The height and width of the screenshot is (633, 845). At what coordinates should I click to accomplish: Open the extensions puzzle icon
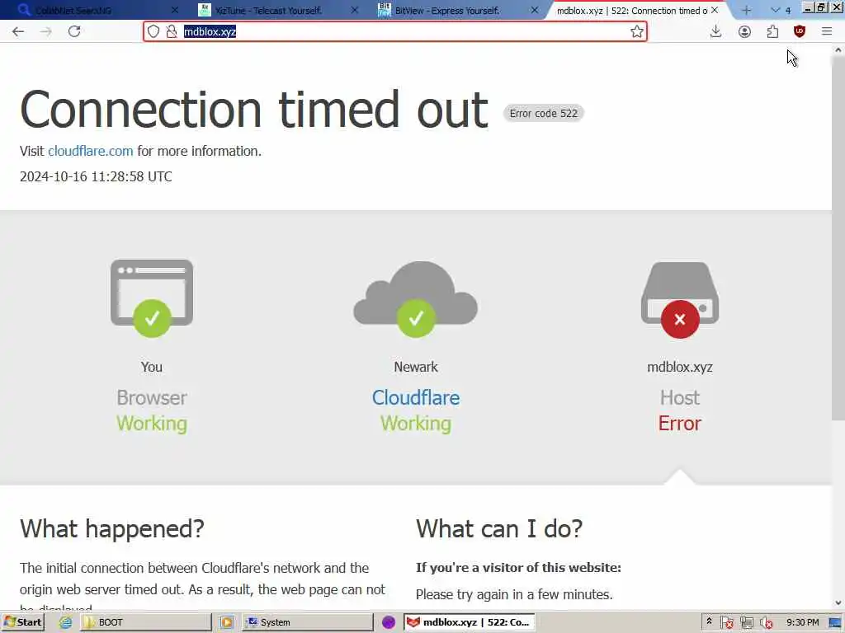tap(772, 32)
